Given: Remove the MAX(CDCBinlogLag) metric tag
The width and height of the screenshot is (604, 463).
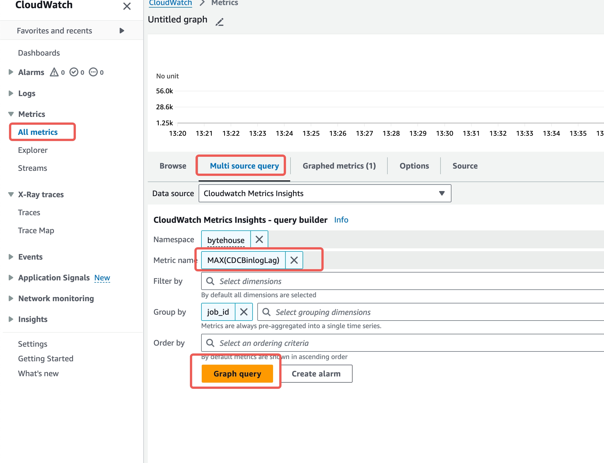Looking at the screenshot, I should [x=294, y=260].
